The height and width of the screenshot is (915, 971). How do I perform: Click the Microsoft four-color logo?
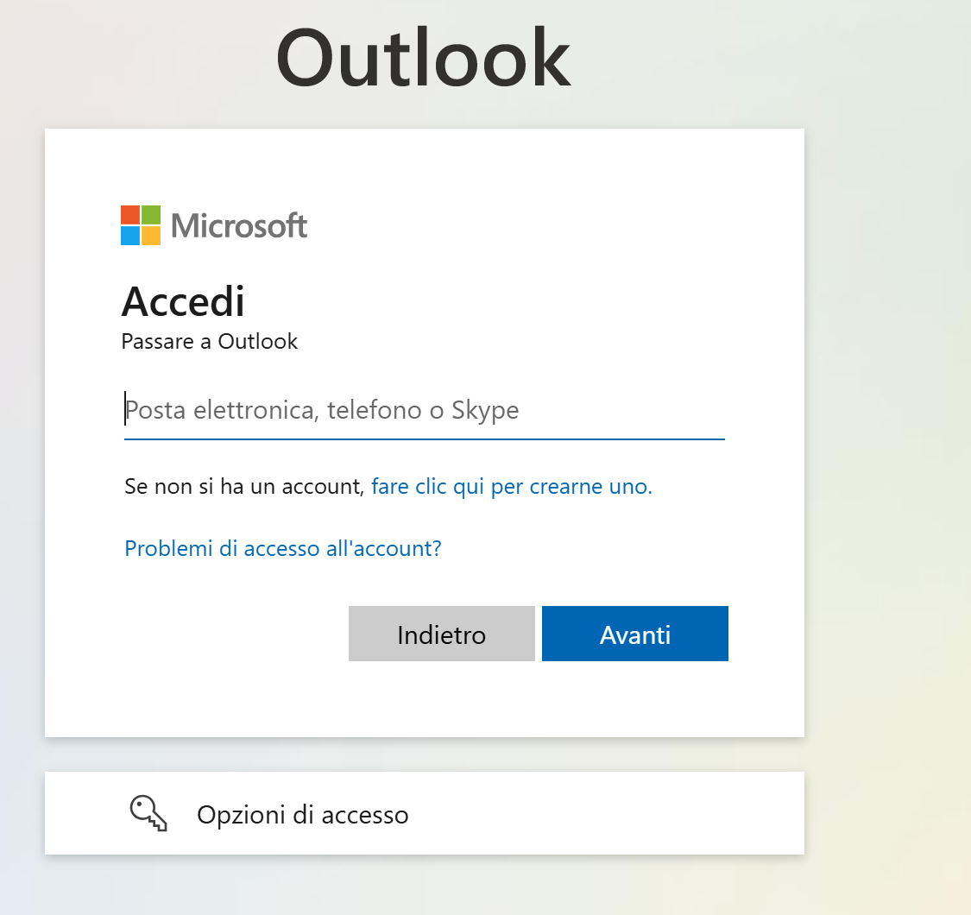click(x=141, y=225)
